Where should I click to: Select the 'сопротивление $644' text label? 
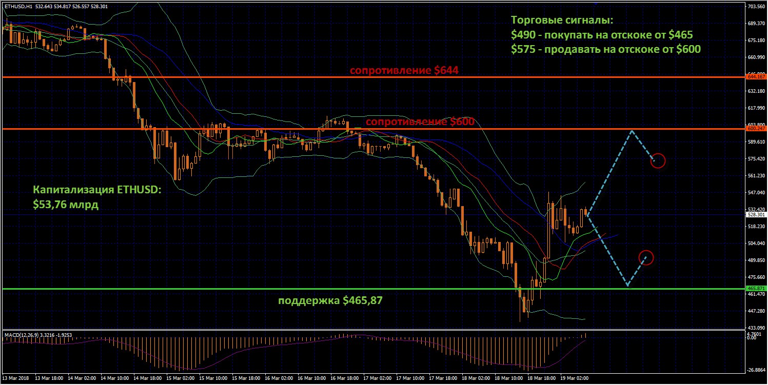[404, 71]
